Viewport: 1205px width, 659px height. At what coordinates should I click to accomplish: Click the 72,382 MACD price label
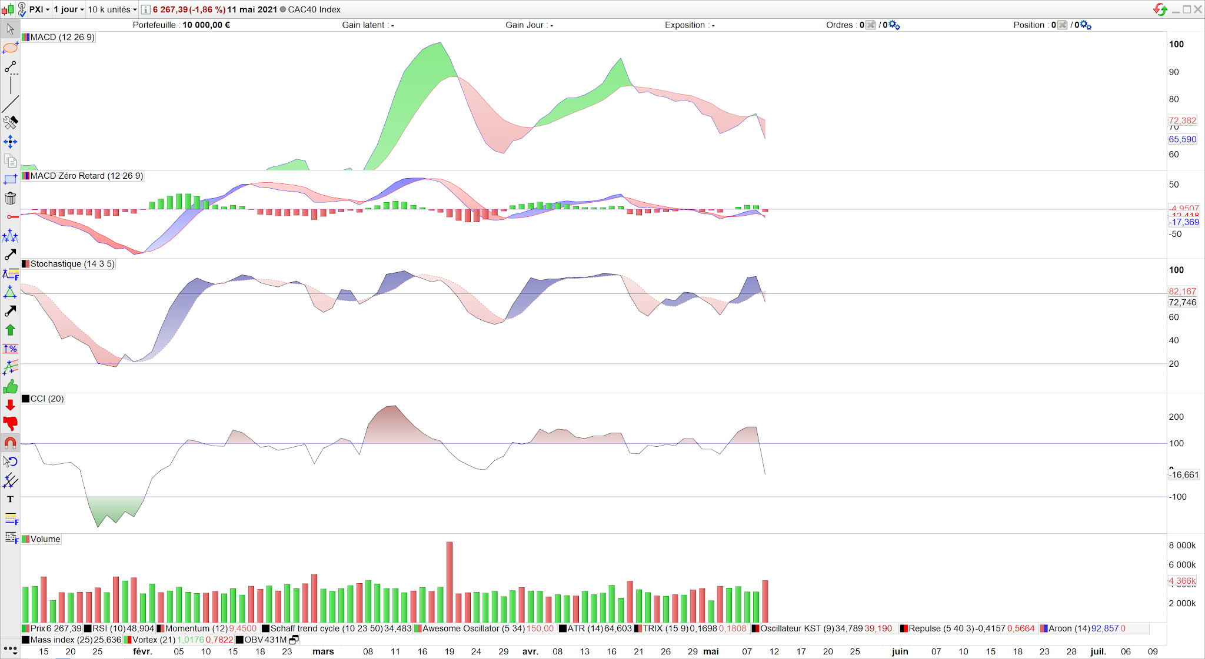1182,121
